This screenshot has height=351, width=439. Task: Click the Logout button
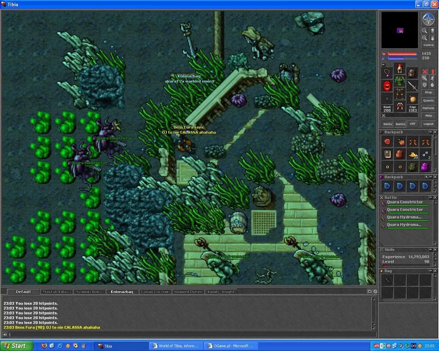pyautogui.click(x=428, y=124)
